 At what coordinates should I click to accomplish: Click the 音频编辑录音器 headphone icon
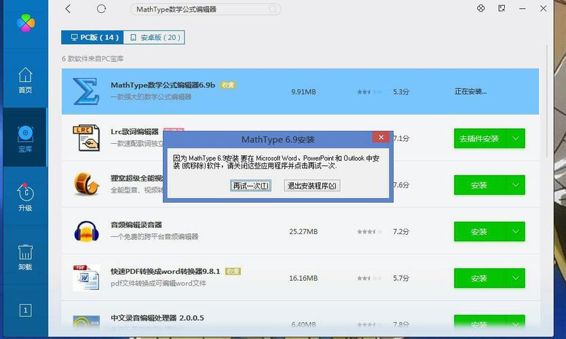pos(86,231)
